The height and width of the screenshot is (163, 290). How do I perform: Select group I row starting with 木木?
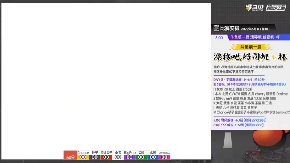pos(250,94)
